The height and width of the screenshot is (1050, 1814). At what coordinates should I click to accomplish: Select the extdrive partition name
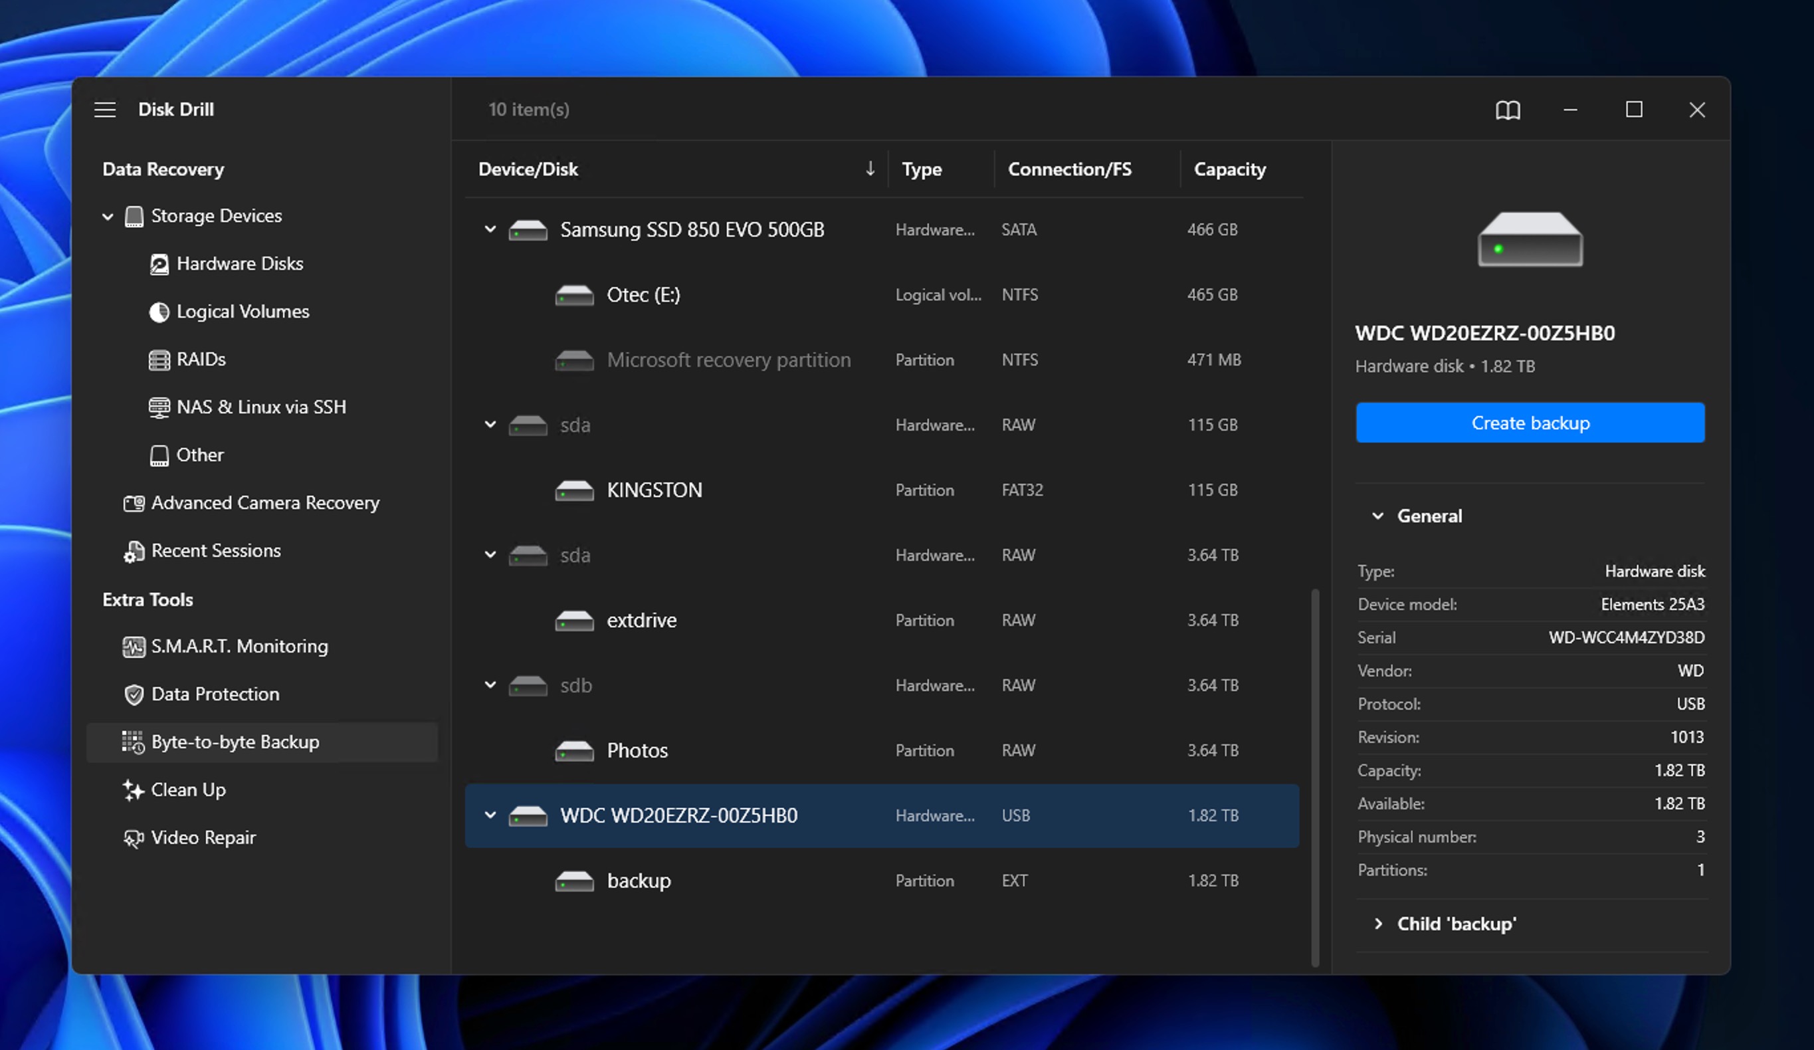click(641, 621)
